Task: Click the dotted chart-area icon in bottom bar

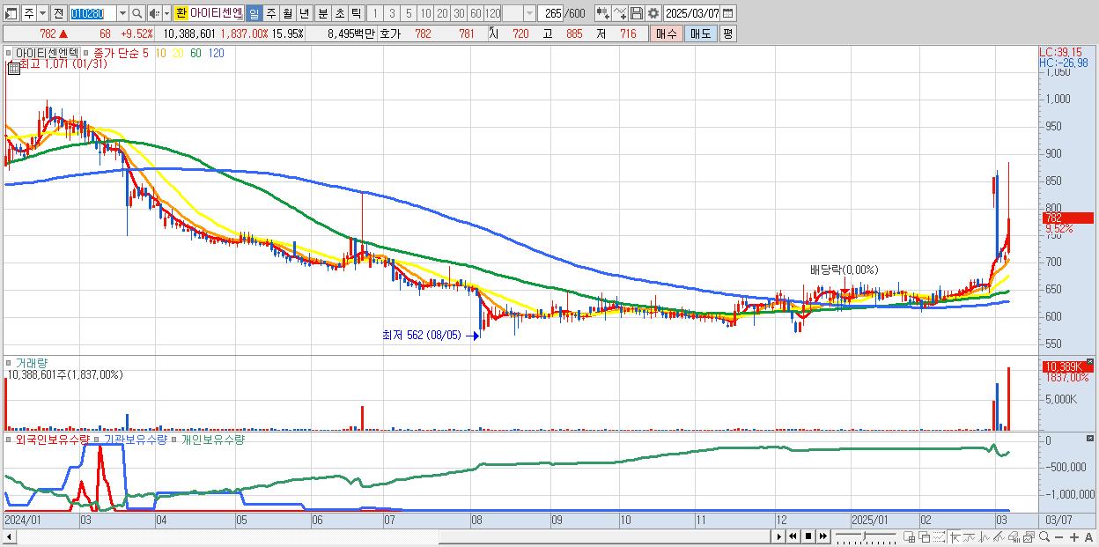Action: pyautogui.click(x=939, y=536)
